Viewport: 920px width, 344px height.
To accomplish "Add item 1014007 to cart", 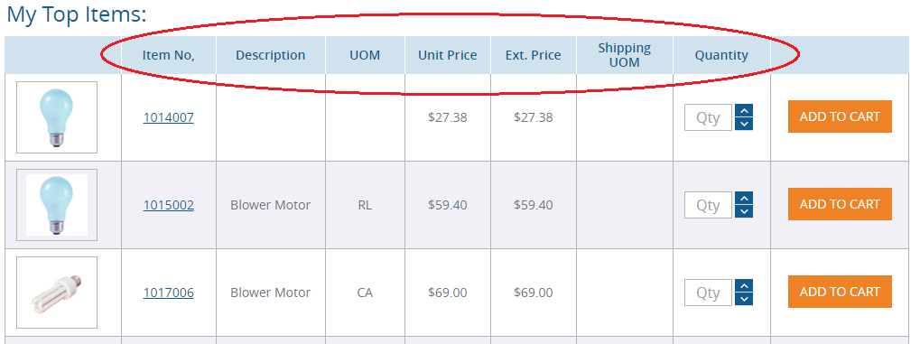I will [840, 116].
